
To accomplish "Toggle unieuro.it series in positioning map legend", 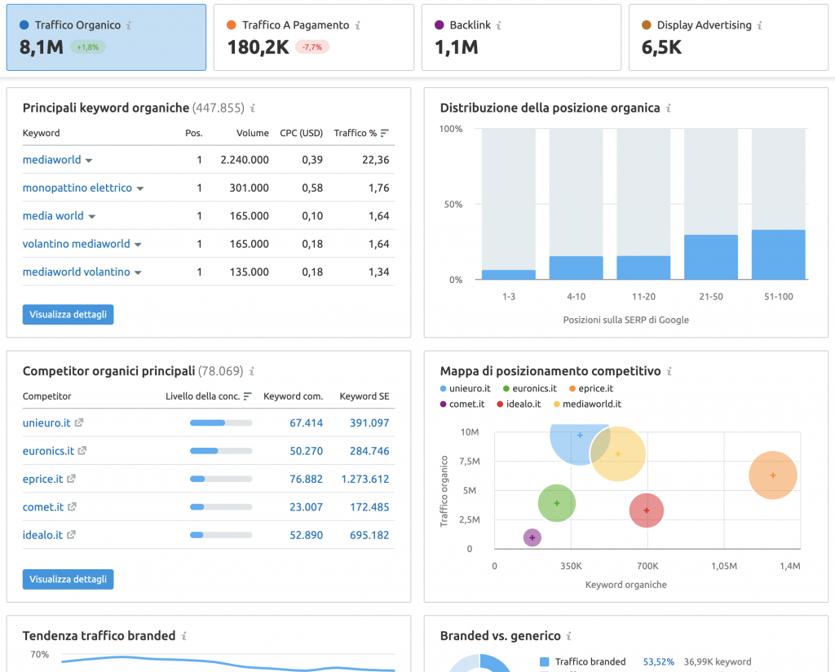I will (466, 389).
